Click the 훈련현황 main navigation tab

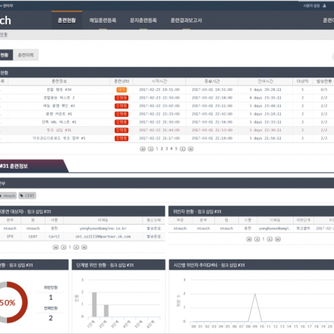pos(67,20)
